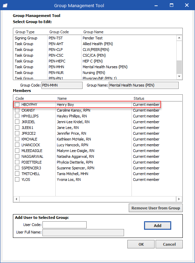
Task: Click the Add button
Action: coord(158,226)
